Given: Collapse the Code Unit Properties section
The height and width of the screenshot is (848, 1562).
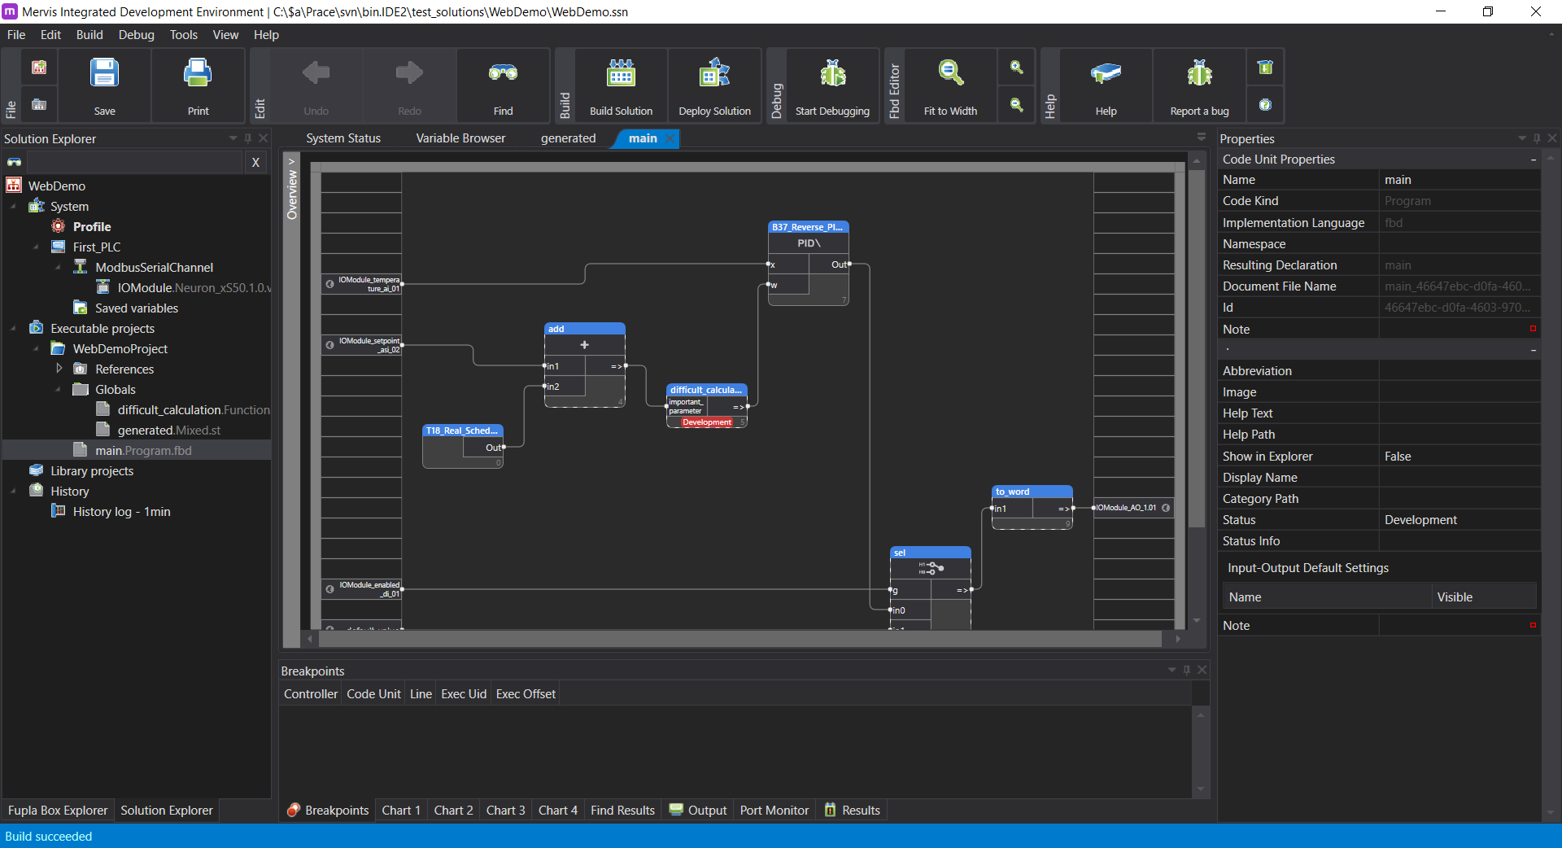Looking at the screenshot, I should 1533,159.
